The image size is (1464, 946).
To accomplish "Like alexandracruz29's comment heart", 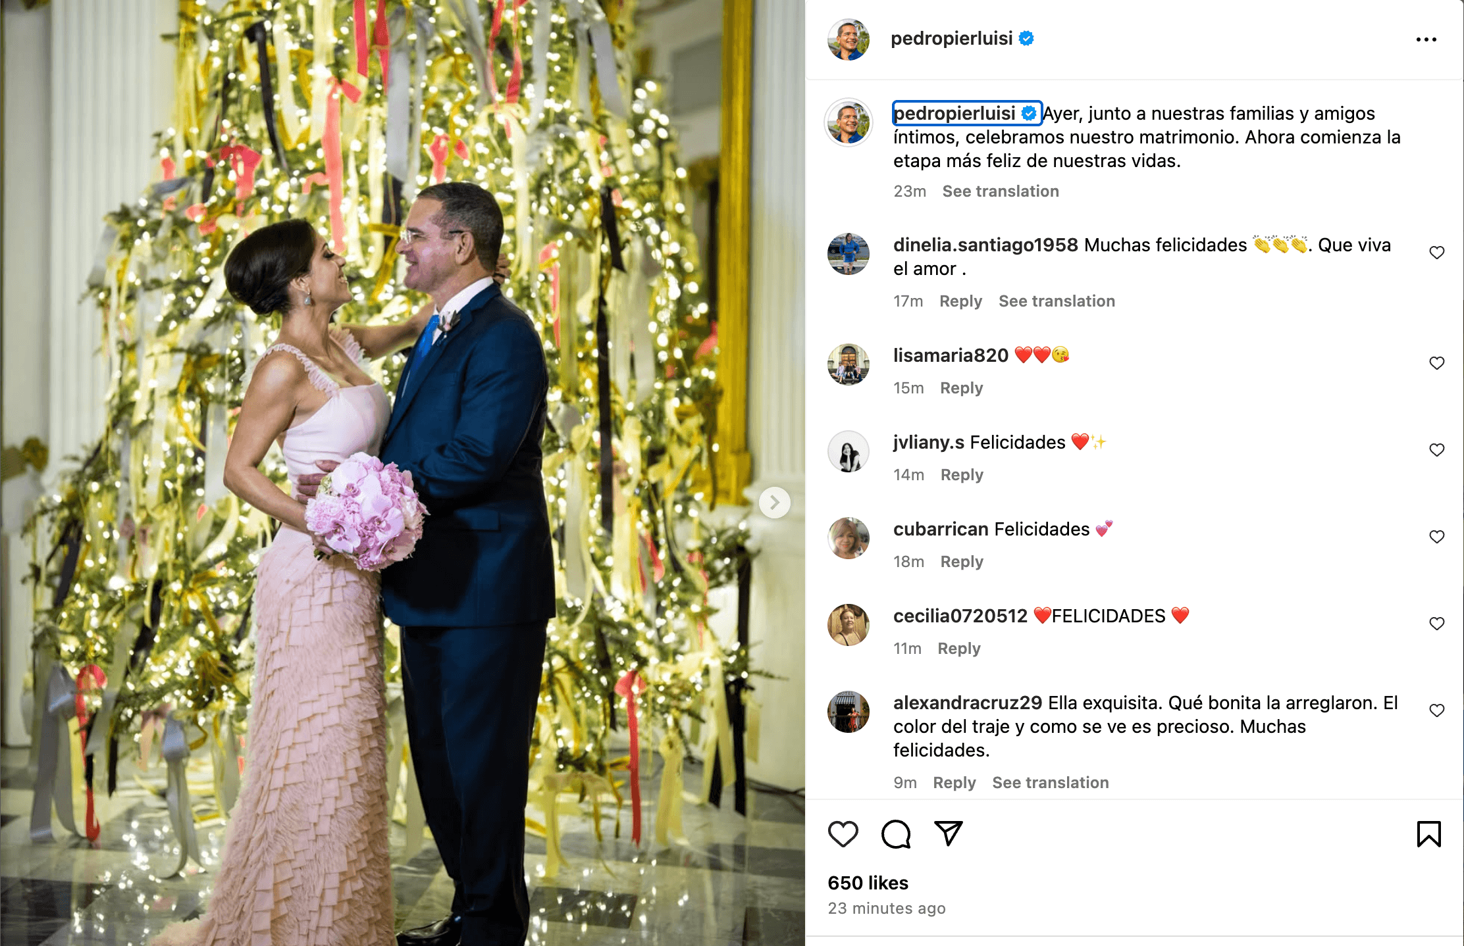I will click(x=1436, y=710).
